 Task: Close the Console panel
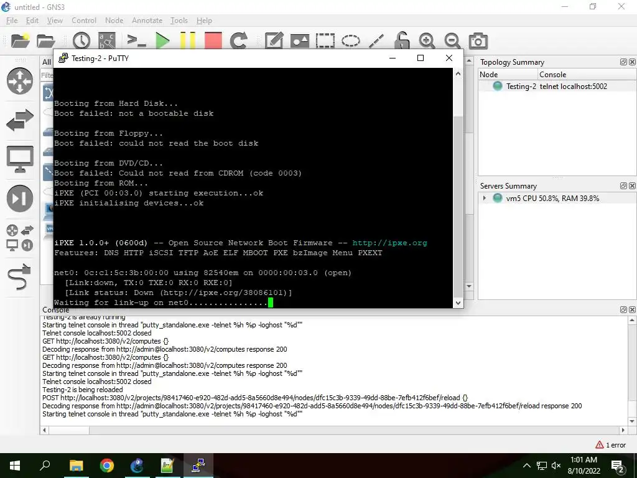pyautogui.click(x=632, y=310)
